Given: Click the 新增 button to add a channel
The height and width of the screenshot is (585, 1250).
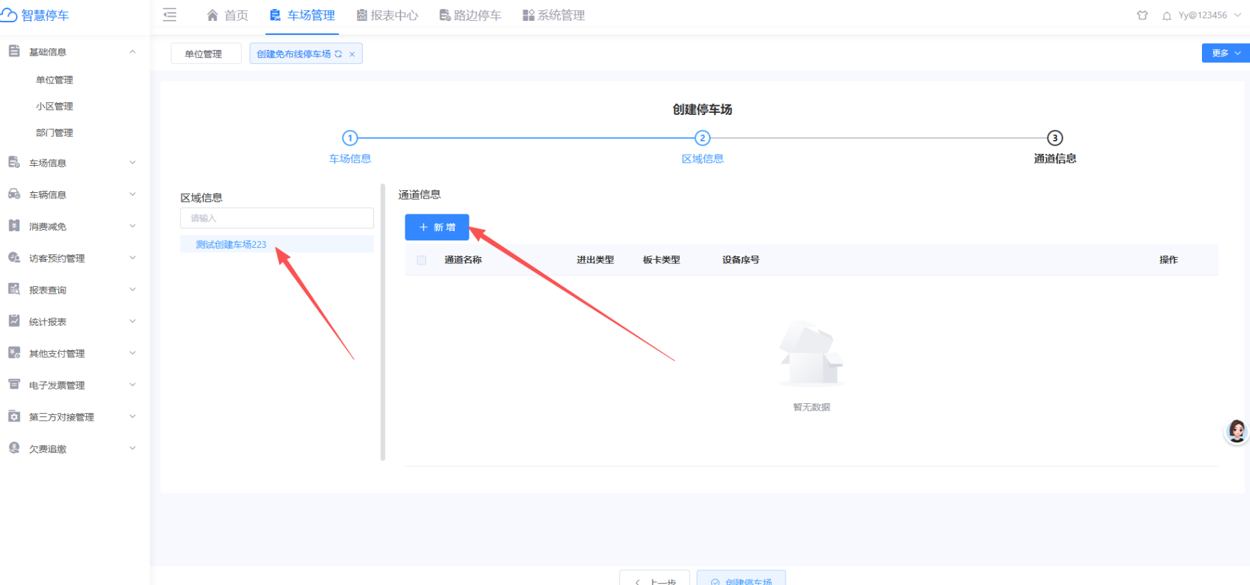Looking at the screenshot, I should (x=437, y=227).
